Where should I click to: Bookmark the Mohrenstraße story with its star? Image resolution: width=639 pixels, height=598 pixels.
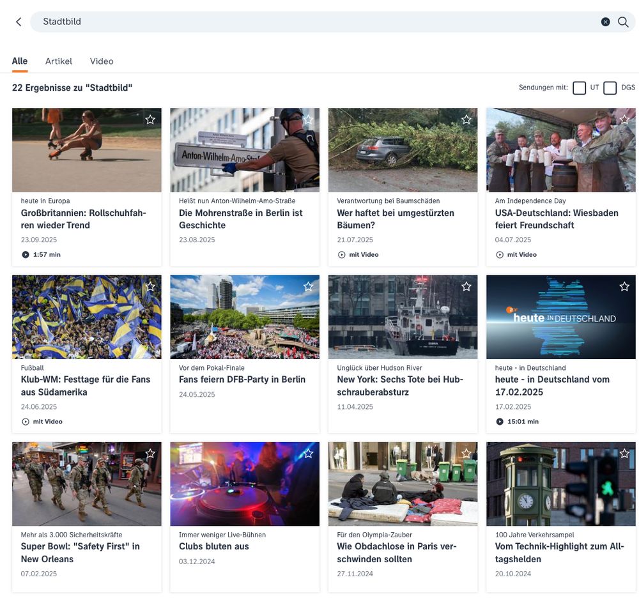point(309,119)
